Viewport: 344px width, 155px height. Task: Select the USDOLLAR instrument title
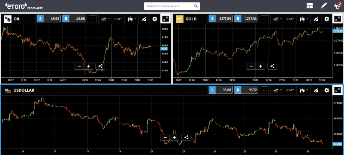click(24, 90)
